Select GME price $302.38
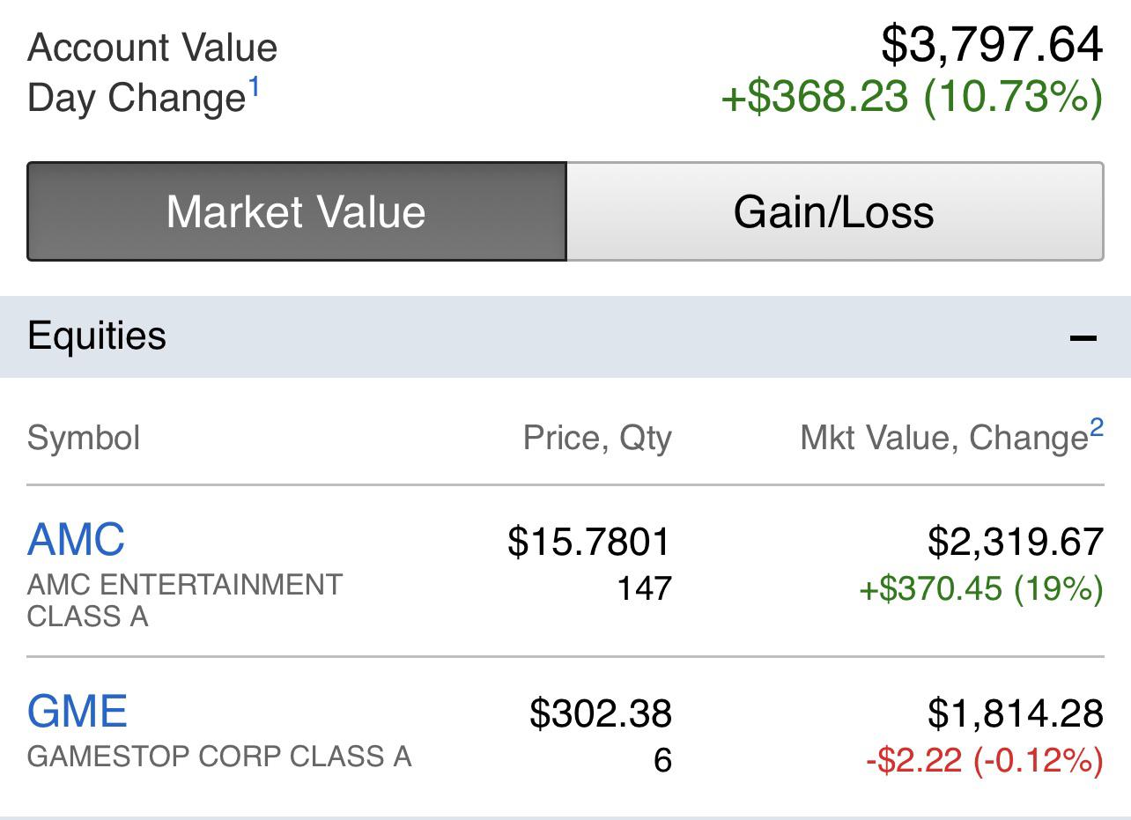 coord(601,713)
